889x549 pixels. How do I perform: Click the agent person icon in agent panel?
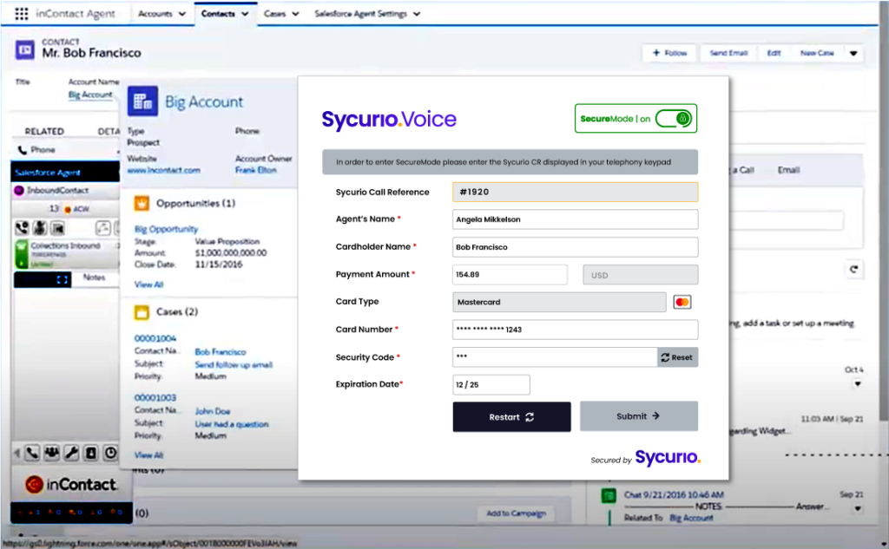(x=40, y=228)
